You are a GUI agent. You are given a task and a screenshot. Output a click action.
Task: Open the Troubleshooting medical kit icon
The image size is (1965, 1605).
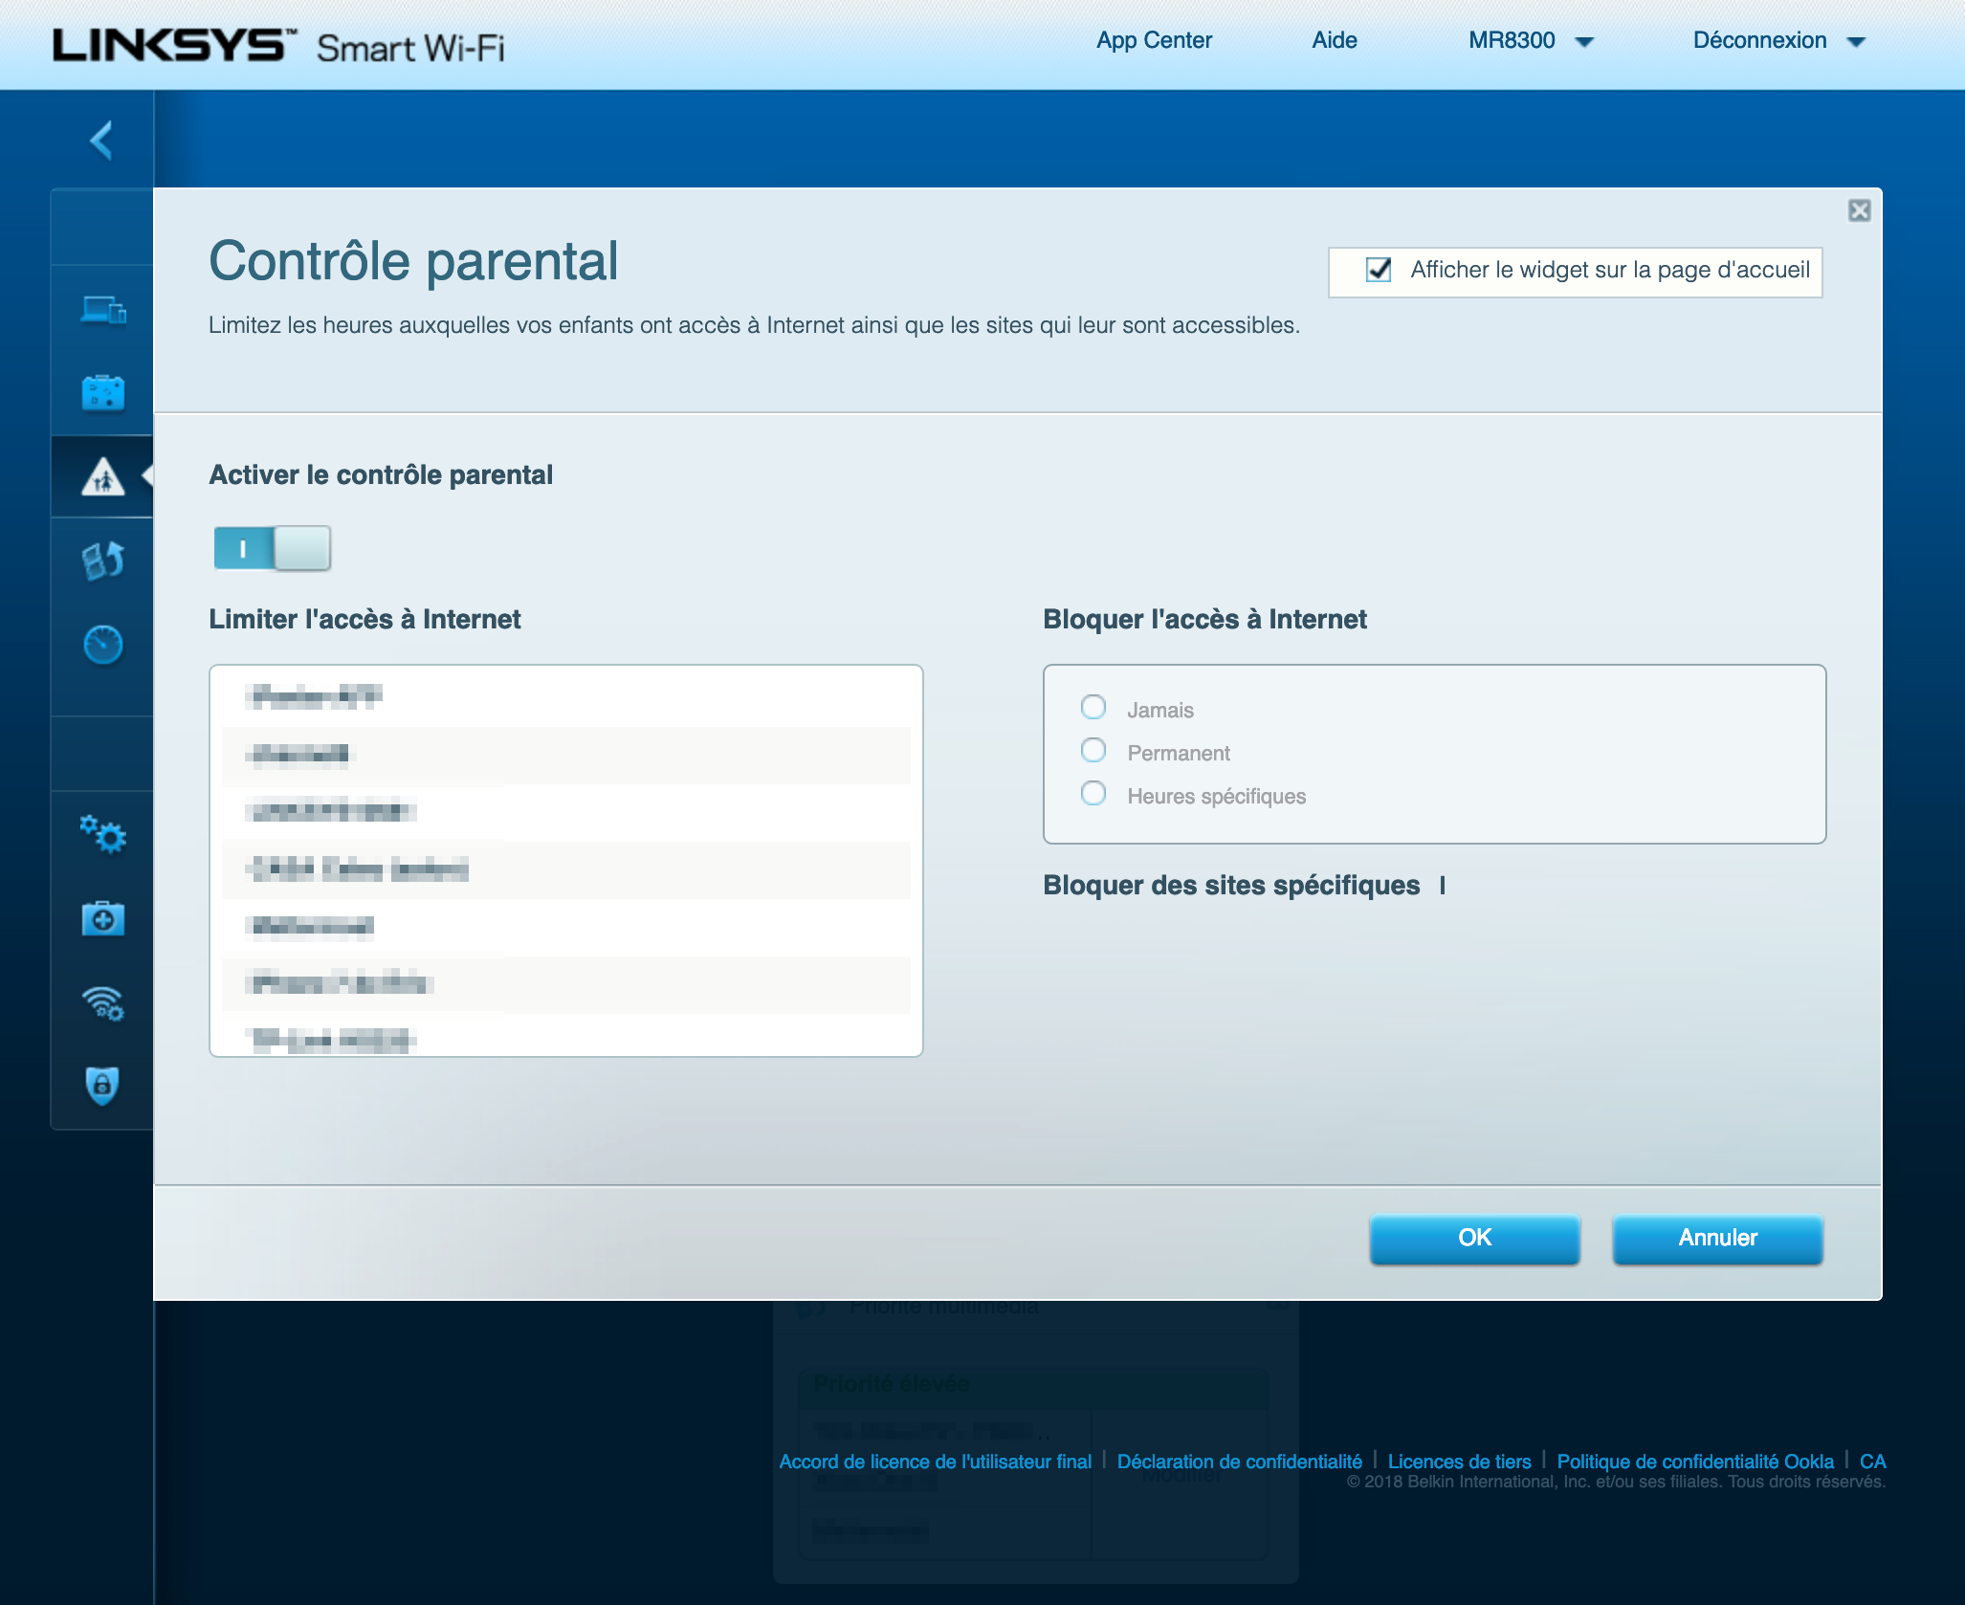(x=102, y=918)
